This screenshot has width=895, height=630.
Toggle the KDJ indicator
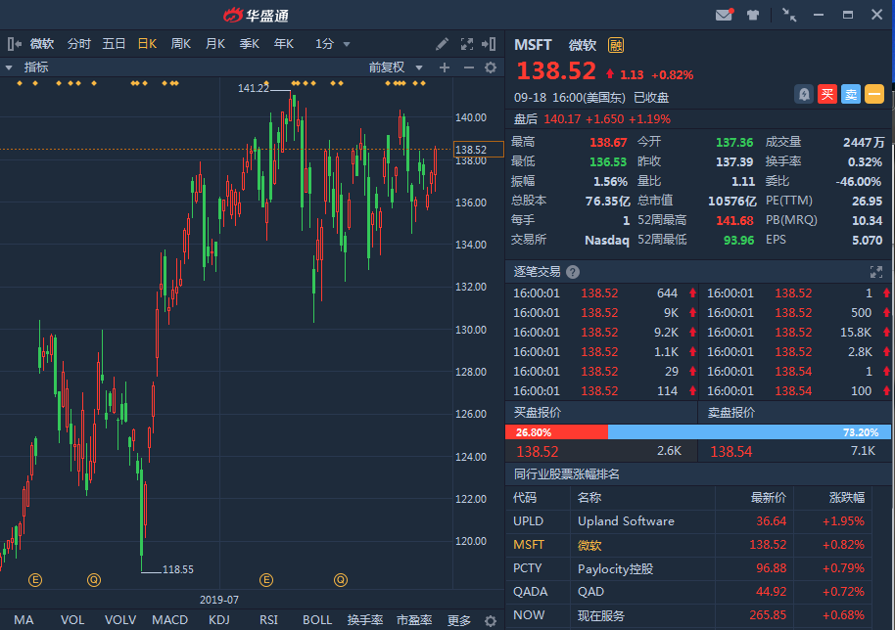point(219,620)
